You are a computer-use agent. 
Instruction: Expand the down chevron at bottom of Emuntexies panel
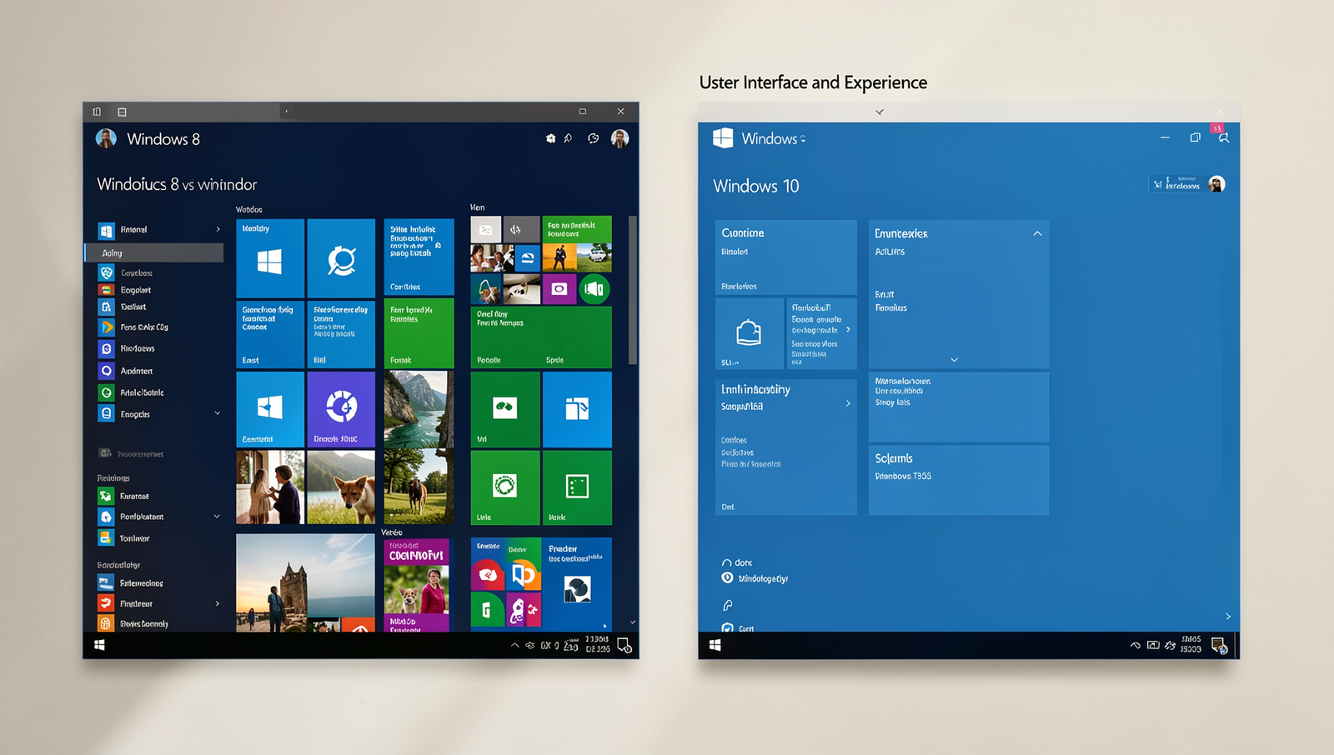(x=955, y=360)
